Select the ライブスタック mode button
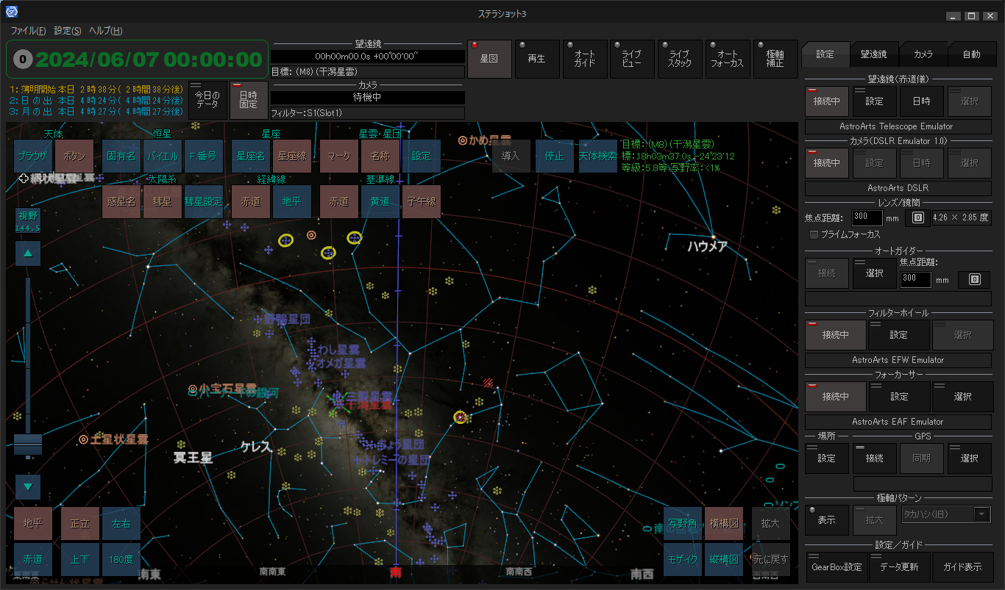The width and height of the screenshot is (1005, 590). pos(681,59)
